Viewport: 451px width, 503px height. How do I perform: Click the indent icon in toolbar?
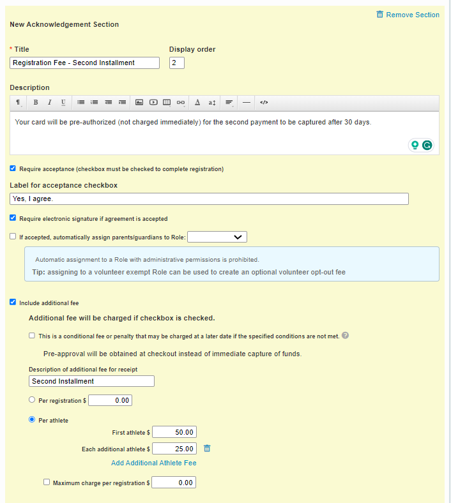coord(122,102)
